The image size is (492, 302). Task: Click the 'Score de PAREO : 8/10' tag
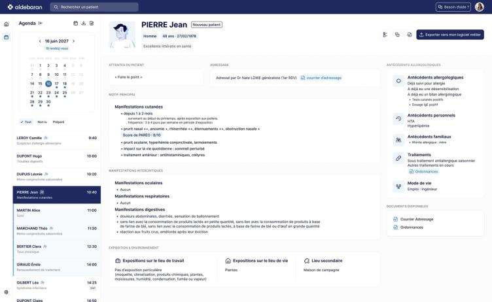[x=141, y=135]
